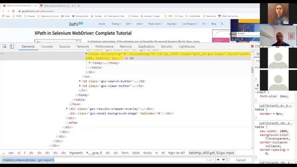Click the Home link in Guru99 menu
The height and width of the screenshot is (167, 297).
[x=102, y=24]
